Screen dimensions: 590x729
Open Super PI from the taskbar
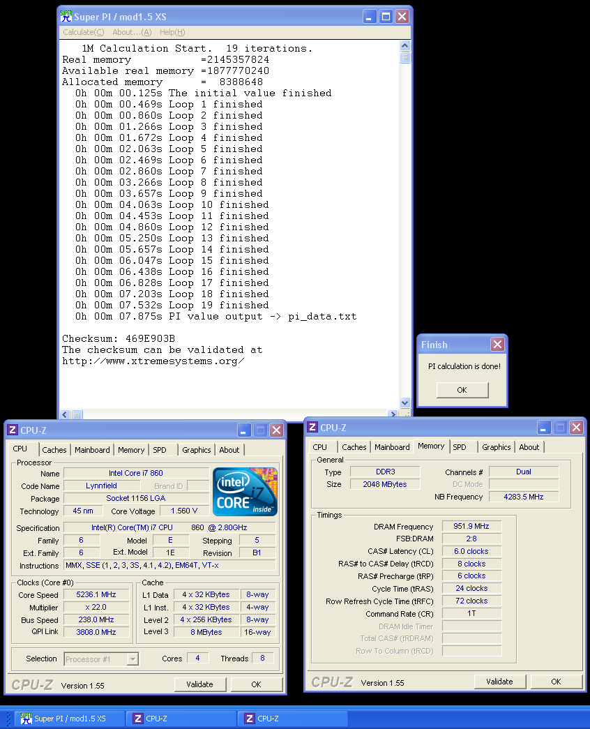(x=70, y=719)
